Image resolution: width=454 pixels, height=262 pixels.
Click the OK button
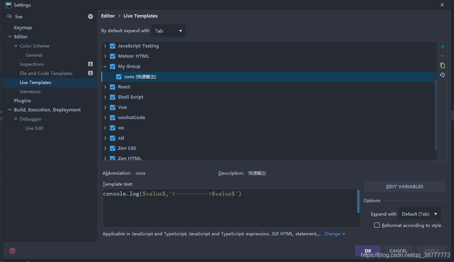point(368,251)
